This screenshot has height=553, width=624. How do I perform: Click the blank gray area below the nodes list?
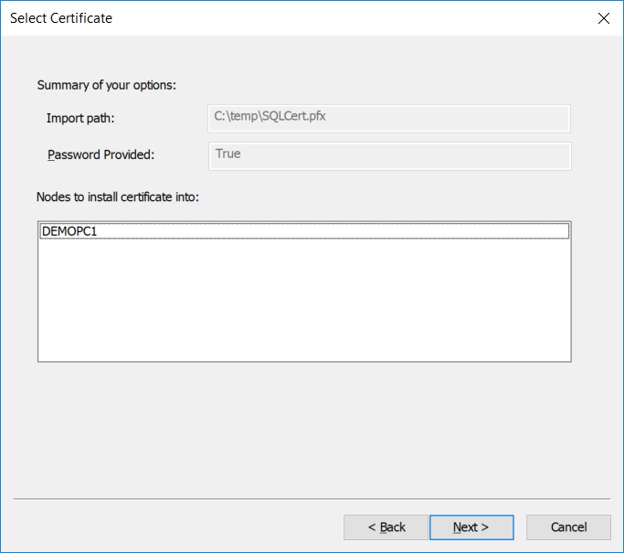tap(303, 430)
